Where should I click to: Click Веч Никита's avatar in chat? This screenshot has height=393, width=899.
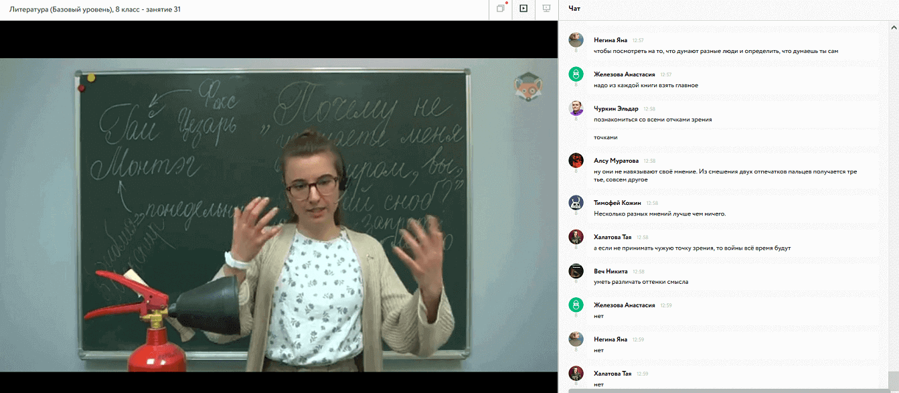pyautogui.click(x=576, y=271)
